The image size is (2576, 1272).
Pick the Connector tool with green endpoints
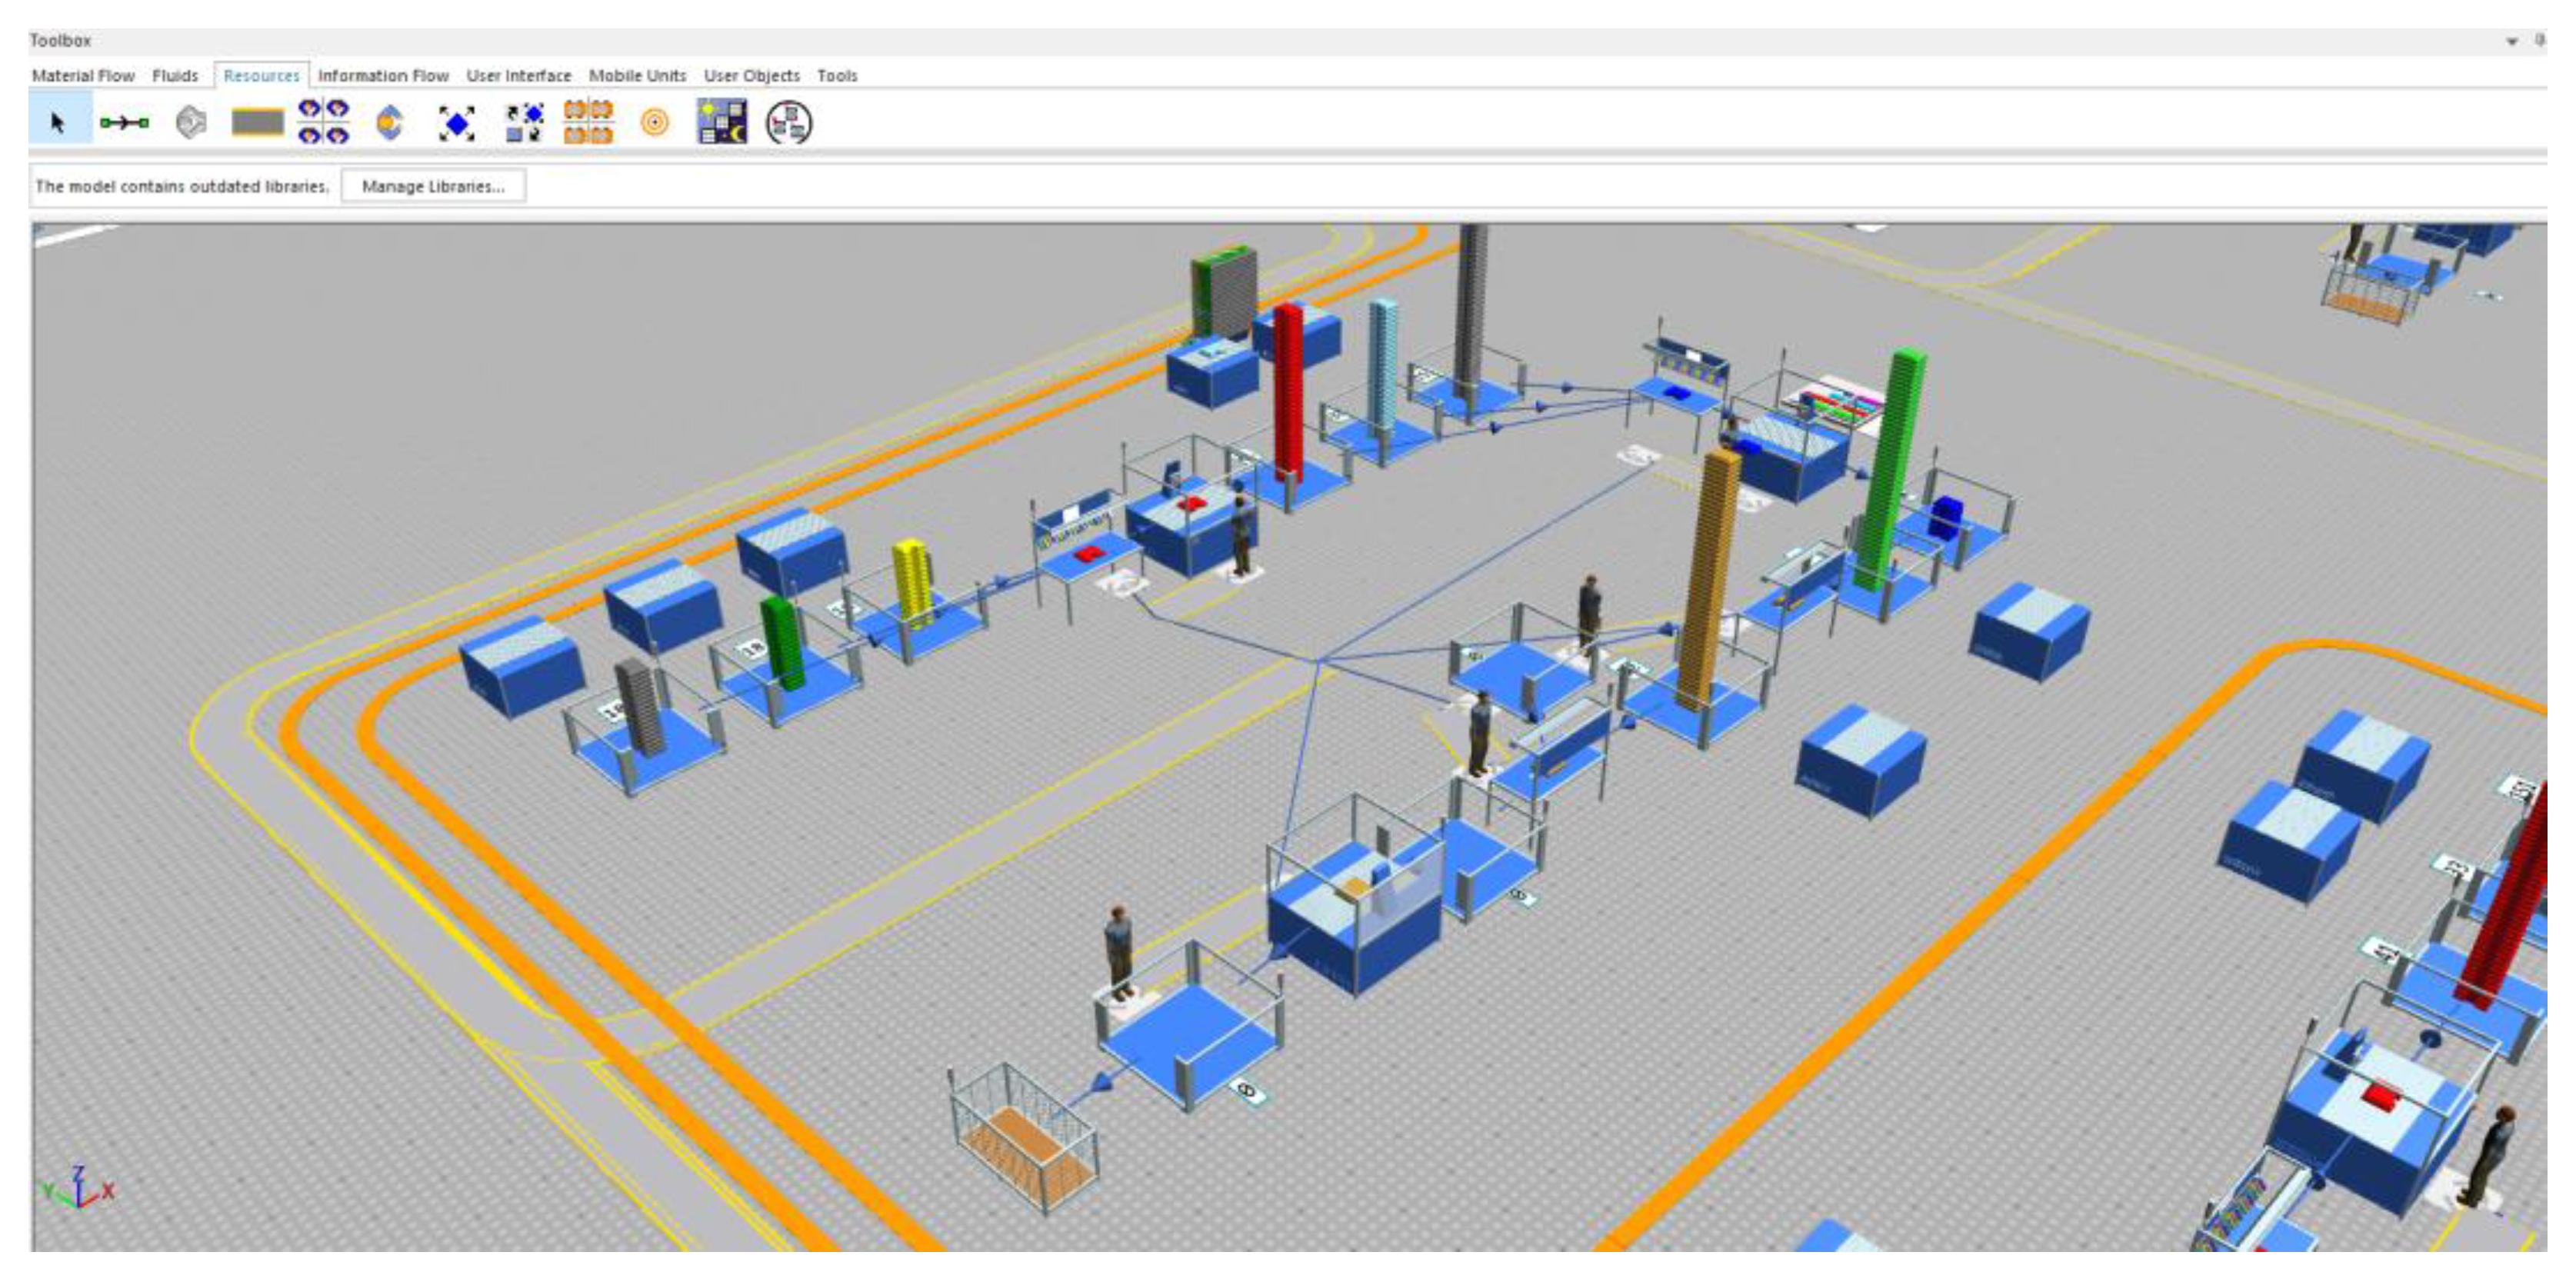pos(124,123)
